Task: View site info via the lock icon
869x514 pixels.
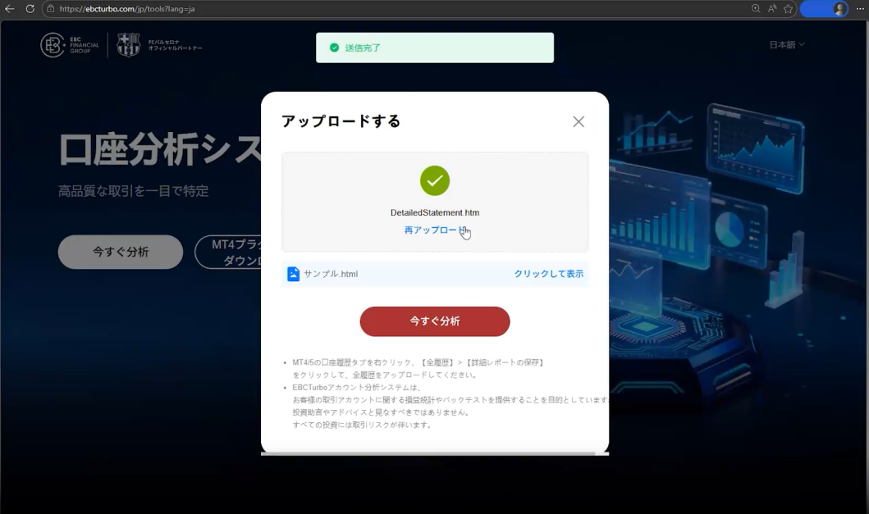Action: click(50, 9)
